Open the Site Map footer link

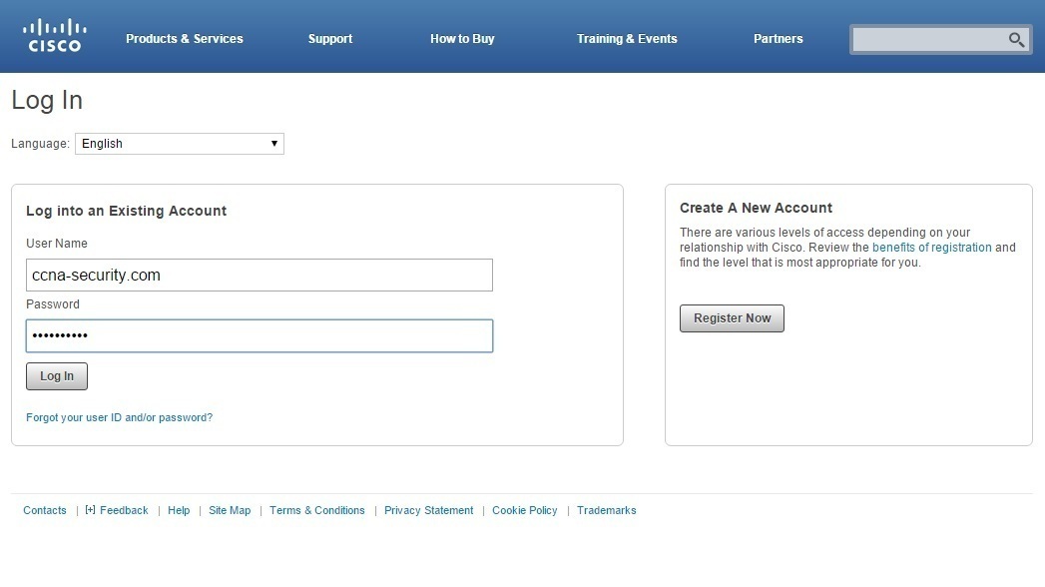(x=230, y=510)
